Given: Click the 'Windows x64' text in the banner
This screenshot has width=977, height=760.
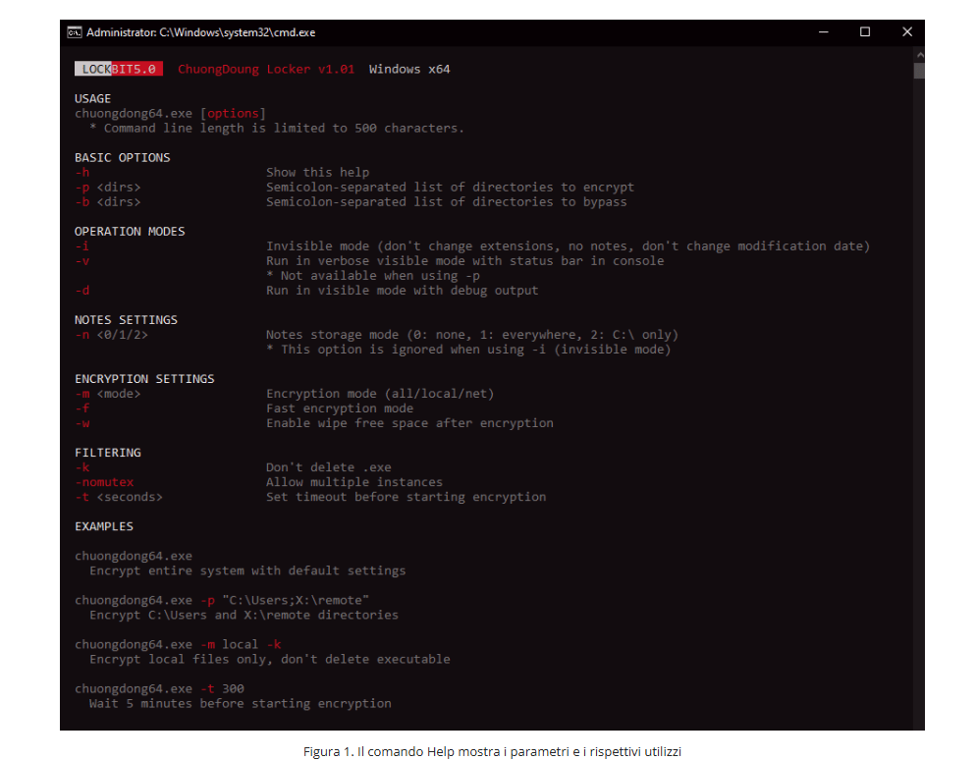Looking at the screenshot, I should coord(409,69).
